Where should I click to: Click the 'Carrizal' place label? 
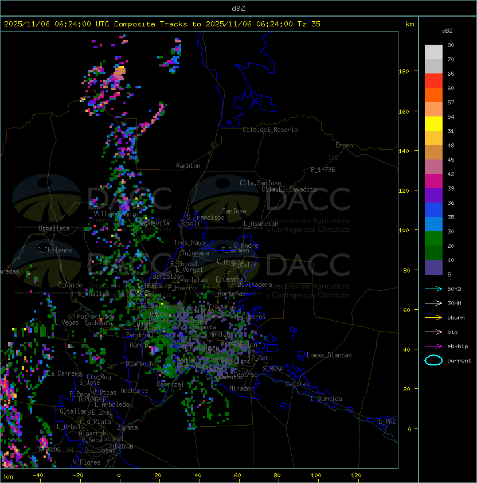point(170,384)
